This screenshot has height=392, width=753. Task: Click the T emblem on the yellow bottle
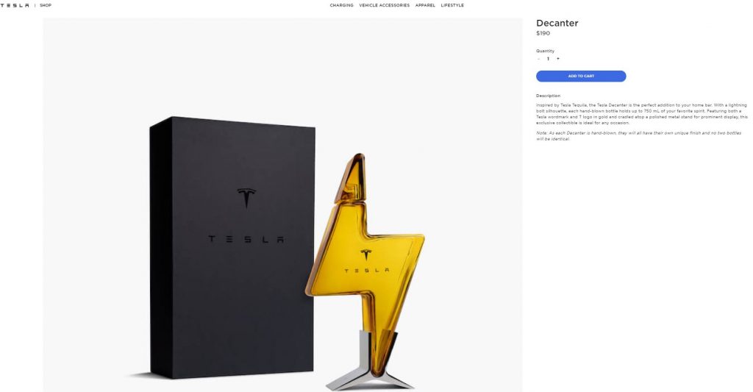tap(366, 254)
